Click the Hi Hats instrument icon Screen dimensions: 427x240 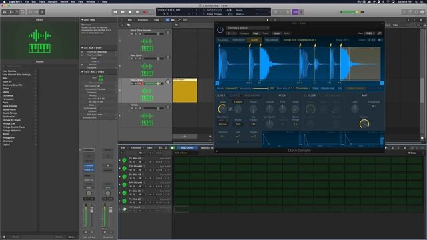[x=147, y=119]
